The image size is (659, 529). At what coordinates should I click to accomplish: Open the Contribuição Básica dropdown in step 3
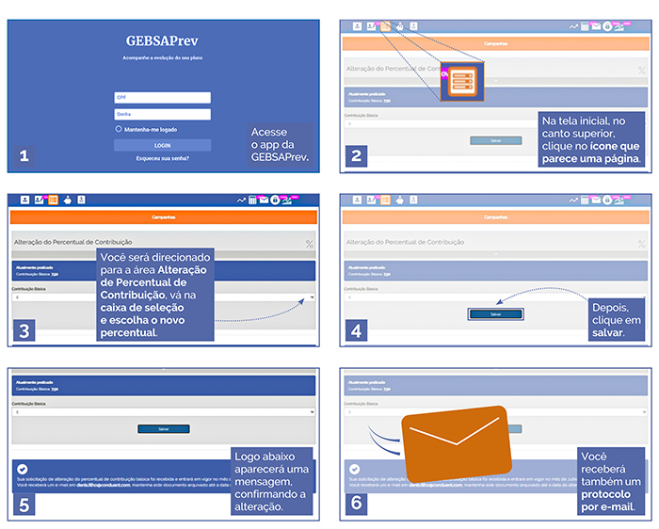pyautogui.click(x=162, y=297)
